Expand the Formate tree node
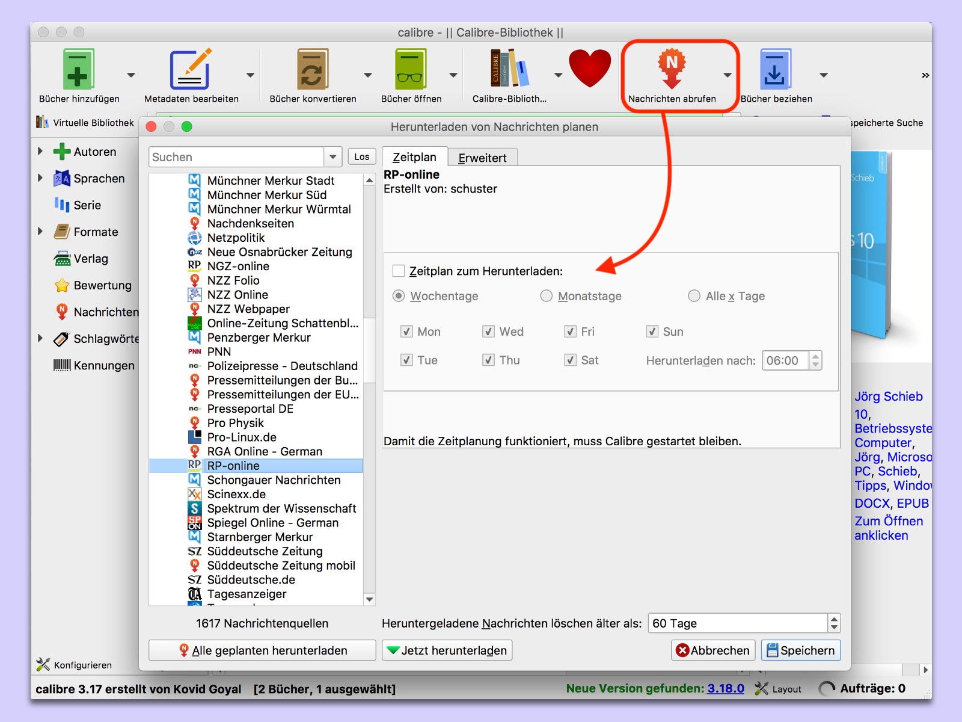The width and height of the screenshot is (962, 722). pyautogui.click(x=40, y=231)
